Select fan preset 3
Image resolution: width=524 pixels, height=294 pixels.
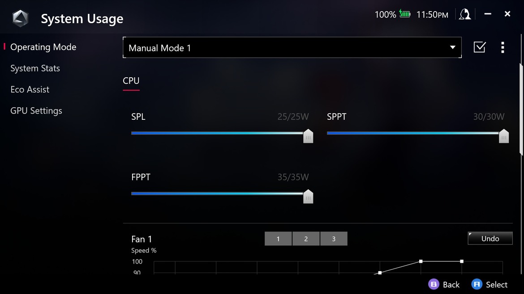coord(334,239)
